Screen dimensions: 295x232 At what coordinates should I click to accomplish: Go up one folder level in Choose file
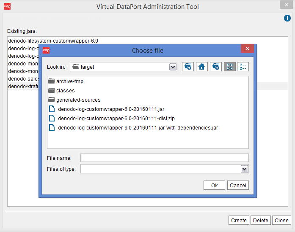(188, 67)
